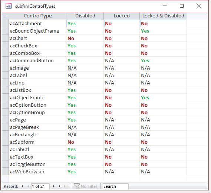This screenshot has height=193, width=211.
Task: Click the acPageBreak cell
Action: 37,127
